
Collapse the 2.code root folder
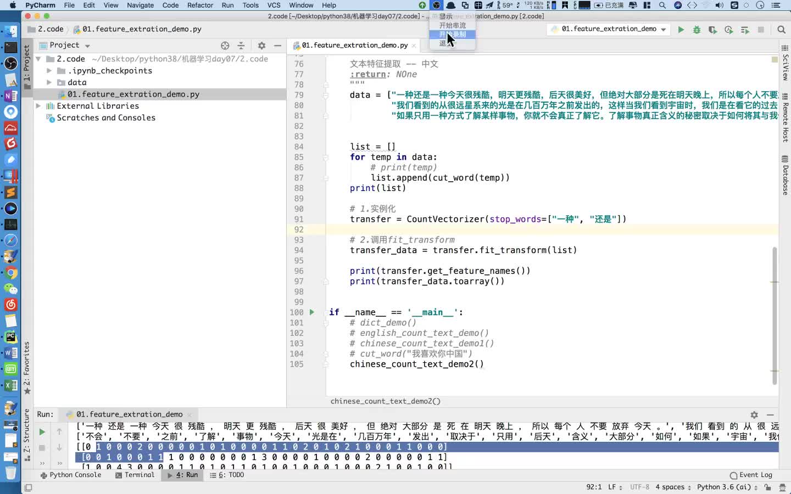click(x=38, y=59)
